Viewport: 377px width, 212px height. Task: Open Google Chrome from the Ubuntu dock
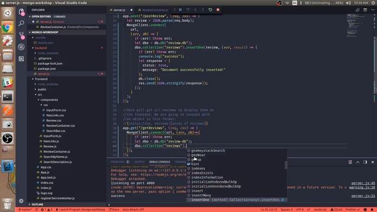click(8, 27)
